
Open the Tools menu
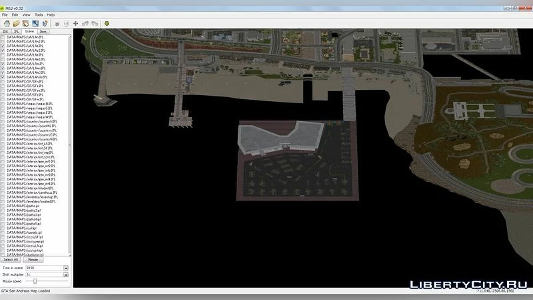[38, 15]
